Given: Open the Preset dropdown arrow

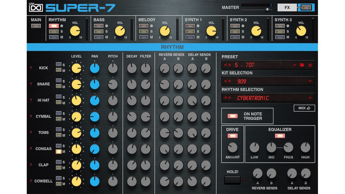Looking at the screenshot, I should tap(294, 65).
